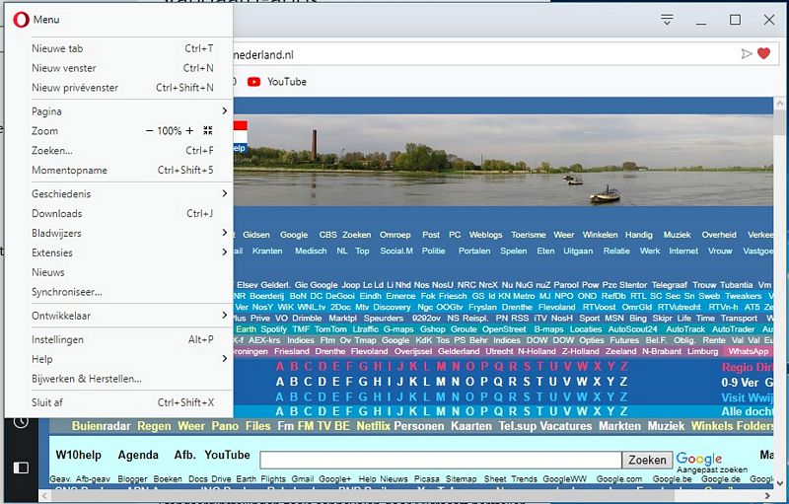This screenshot has width=789, height=504.
Task: Click the vertical scrollbar up arrow
Action: (780, 104)
